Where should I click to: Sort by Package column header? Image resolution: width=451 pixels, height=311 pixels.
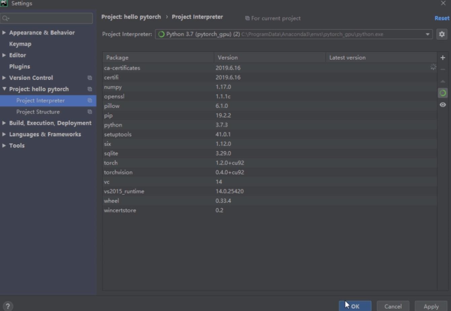[158, 57]
